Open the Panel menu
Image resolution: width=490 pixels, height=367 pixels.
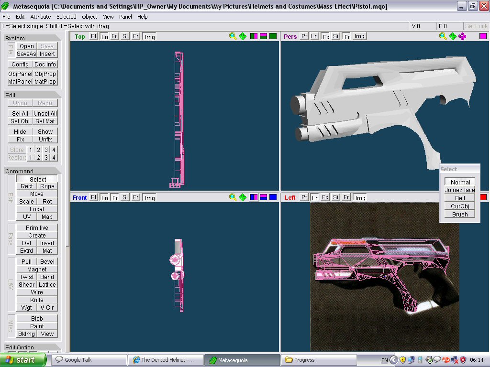pyautogui.click(x=125, y=17)
